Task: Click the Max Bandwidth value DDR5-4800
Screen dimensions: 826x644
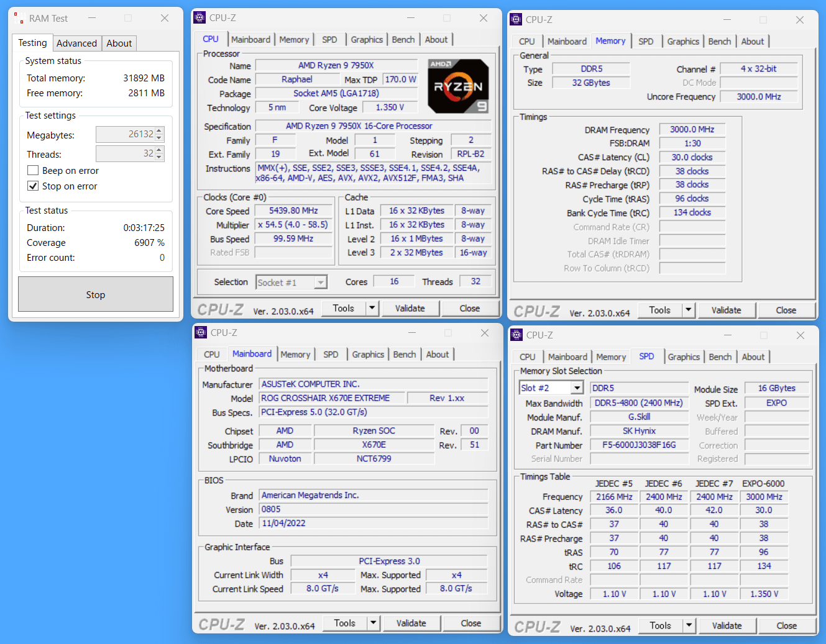Action: tap(639, 403)
